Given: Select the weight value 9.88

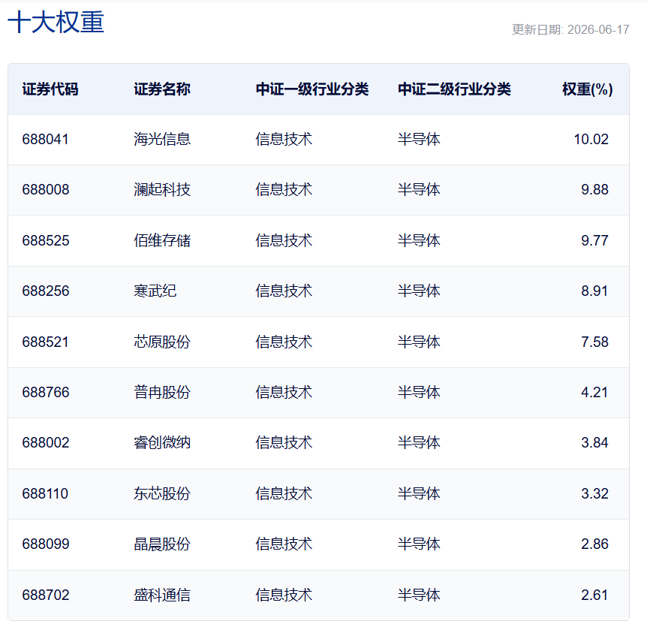Looking at the screenshot, I should 595,189.
